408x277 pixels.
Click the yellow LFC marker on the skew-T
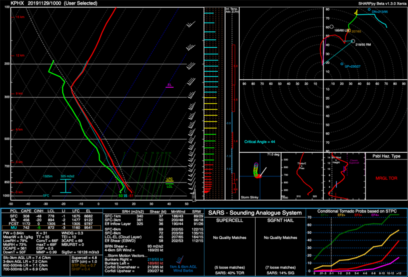pos(170,179)
